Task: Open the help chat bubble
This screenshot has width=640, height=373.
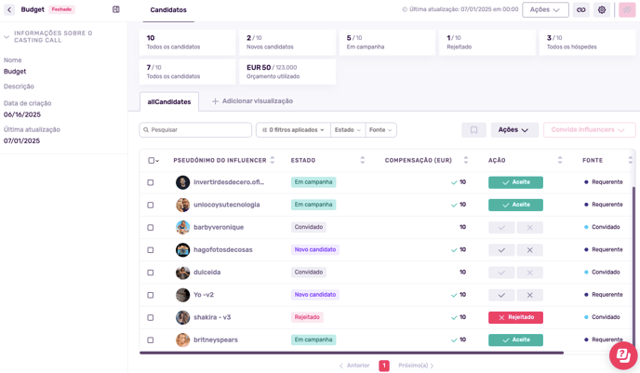Action: click(x=623, y=355)
